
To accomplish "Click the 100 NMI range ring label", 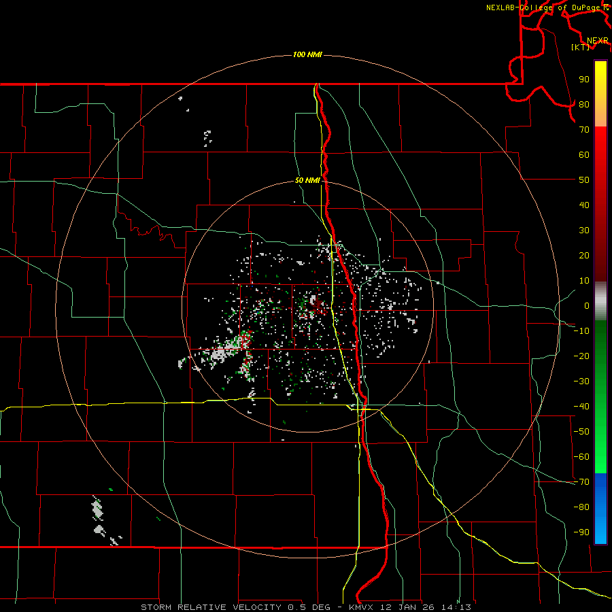I will tap(307, 54).
